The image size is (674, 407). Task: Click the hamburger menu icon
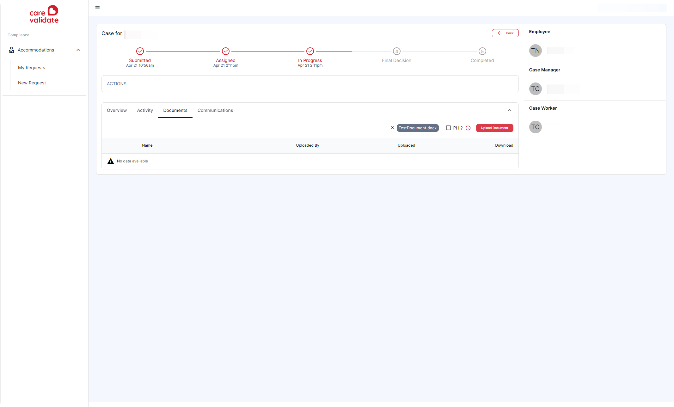click(x=97, y=8)
